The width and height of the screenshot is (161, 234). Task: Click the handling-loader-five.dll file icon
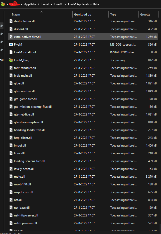11,130
